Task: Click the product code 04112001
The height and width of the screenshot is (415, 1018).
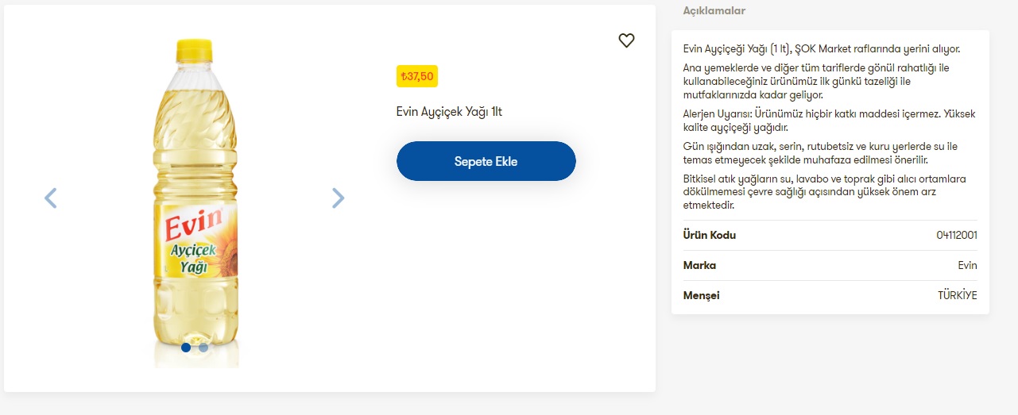Action: 957,236
